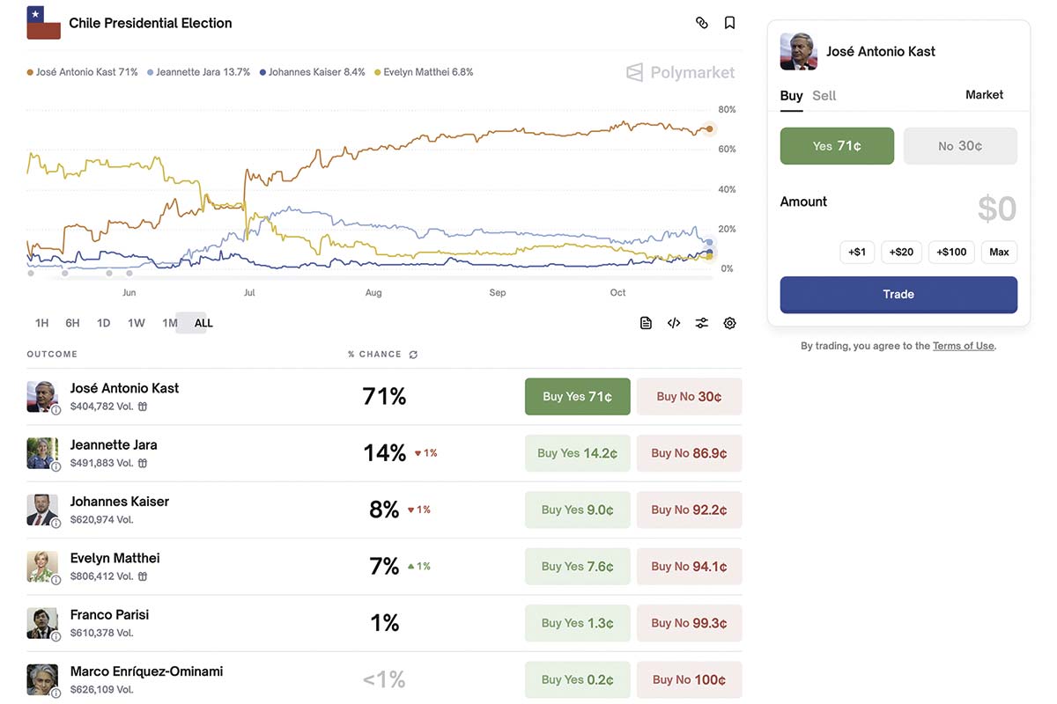Open chart filter sliders icon
Screen dimensions: 1057x704
[x=702, y=323]
